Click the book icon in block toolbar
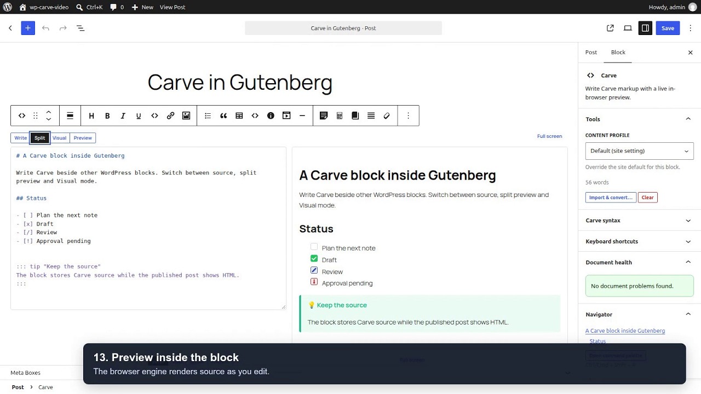Screen dimensions: 701x394 click(355, 115)
